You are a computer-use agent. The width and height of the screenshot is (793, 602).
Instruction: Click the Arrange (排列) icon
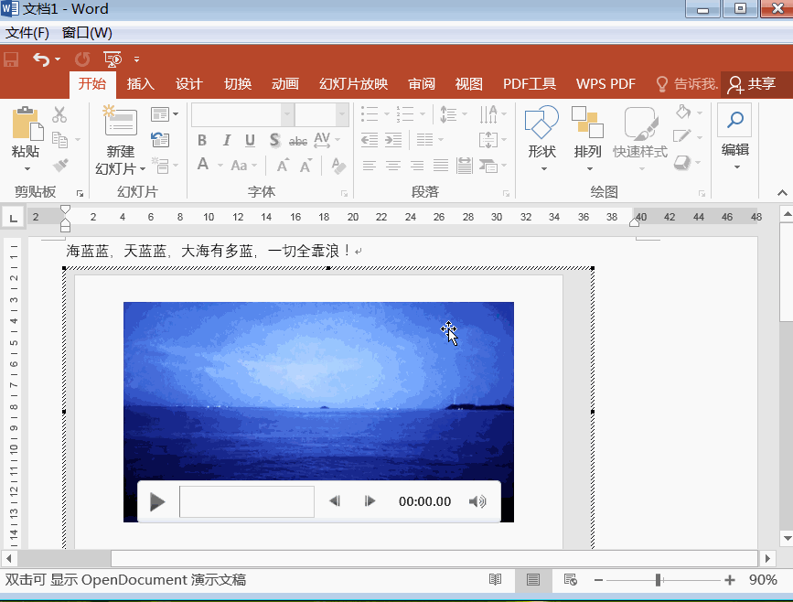click(x=587, y=124)
